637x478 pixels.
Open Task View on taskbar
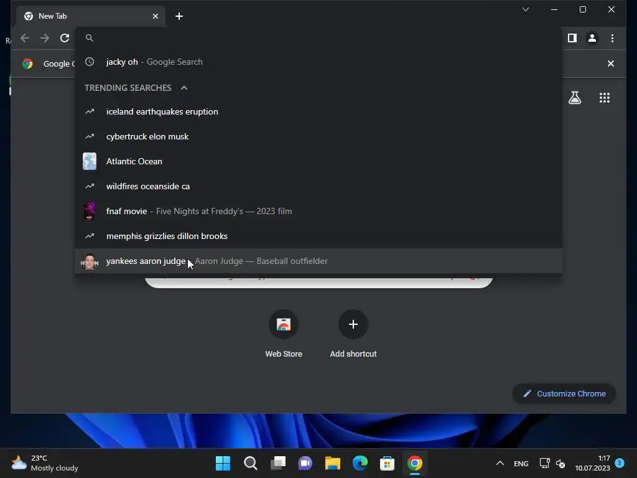click(278, 463)
